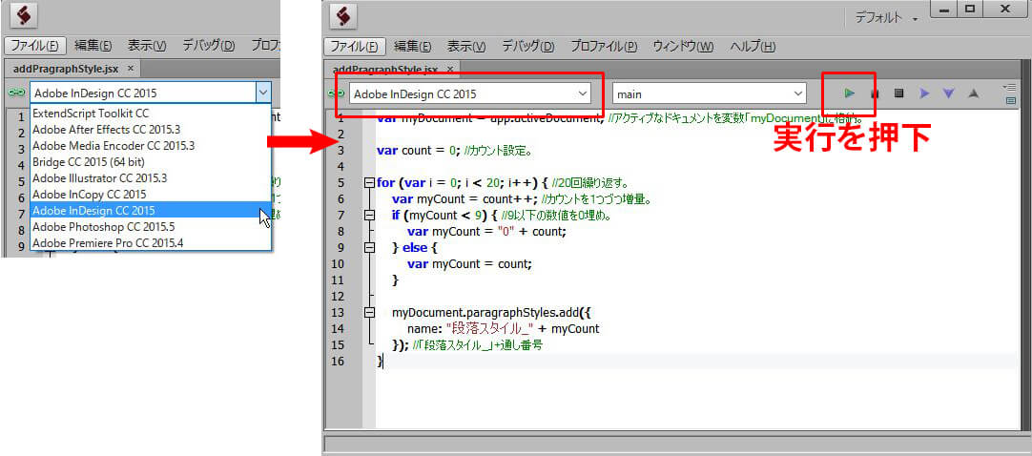Viewport: 1032px width, 456px height.
Task: Click the ExtendScript logo in left window
Action: click(24, 15)
